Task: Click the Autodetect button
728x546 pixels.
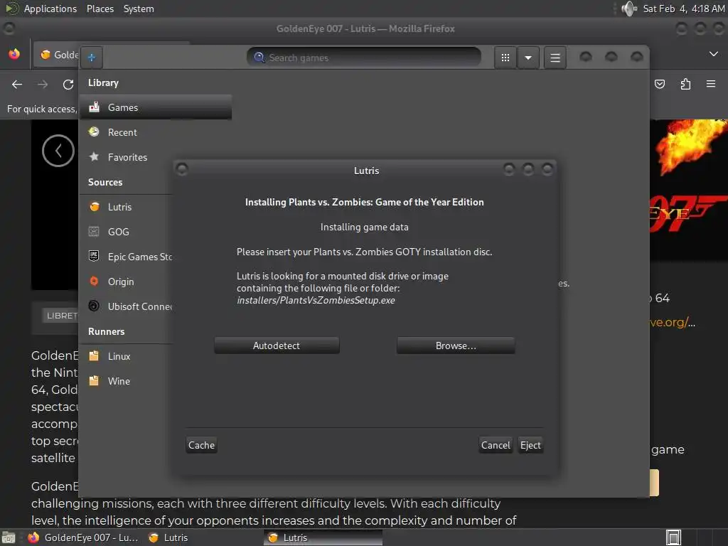Action: pyautogui.click(x=277, y=346)
